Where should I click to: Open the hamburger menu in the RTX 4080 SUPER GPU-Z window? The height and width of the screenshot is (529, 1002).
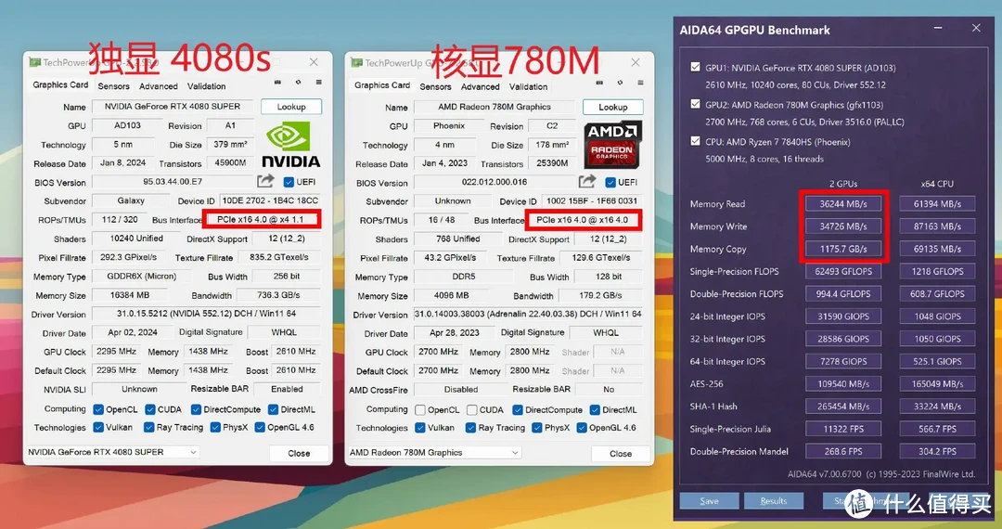pos(318,83)
